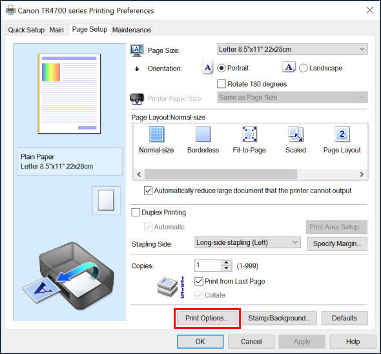Click the Print Area Setup button
381x354 pixels.
click(336, 227)
